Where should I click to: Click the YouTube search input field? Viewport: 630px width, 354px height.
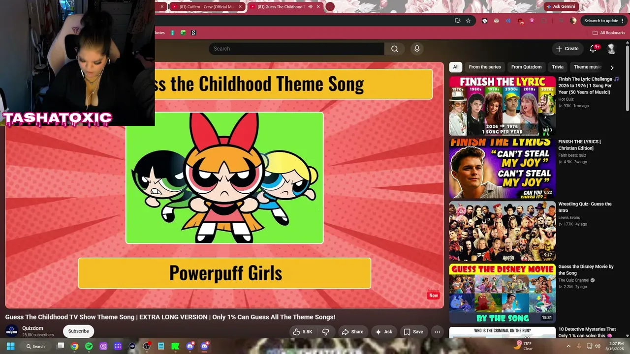click(296, 49)
